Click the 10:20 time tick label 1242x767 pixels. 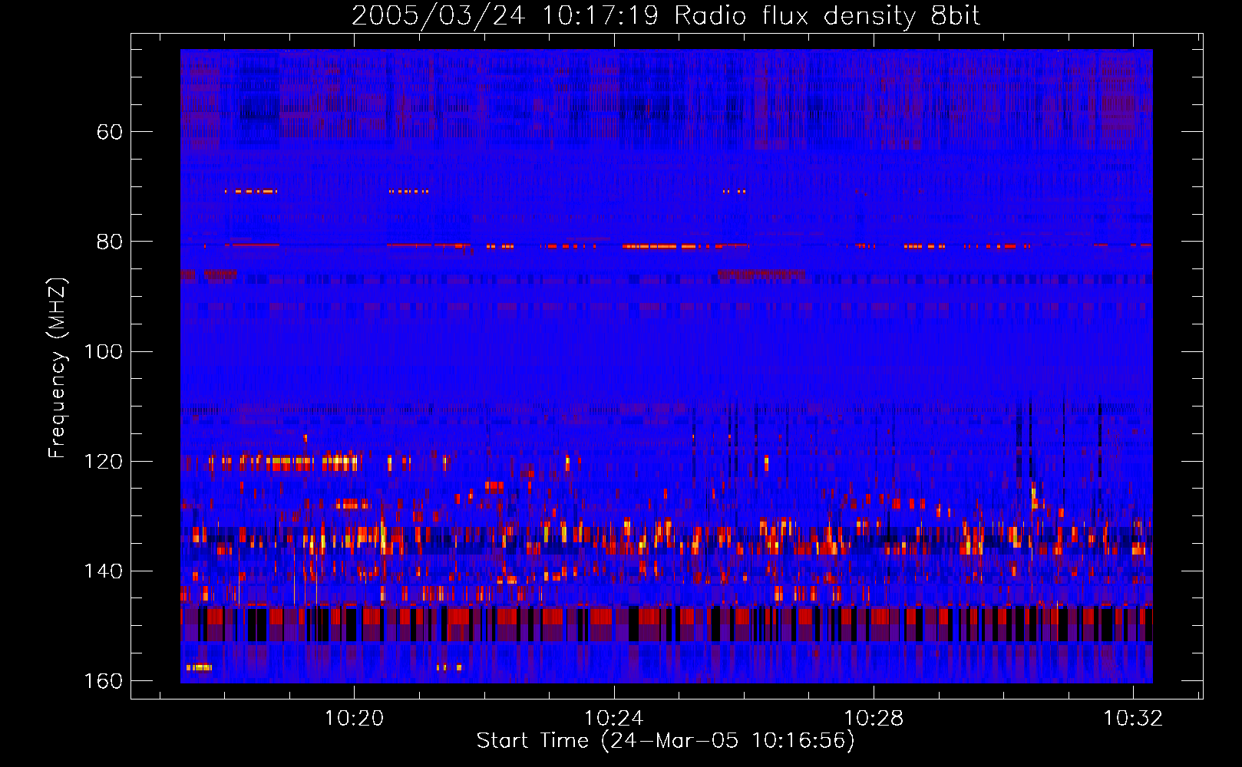[354, 719]
